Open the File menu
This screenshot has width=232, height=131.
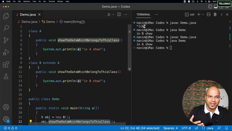(x=14, y=1)
